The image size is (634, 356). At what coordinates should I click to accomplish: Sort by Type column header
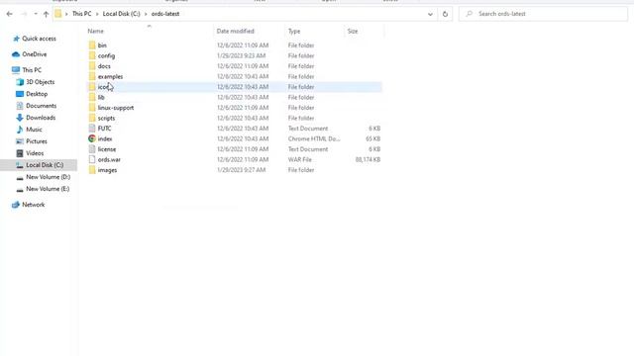(x=294, y=31)
